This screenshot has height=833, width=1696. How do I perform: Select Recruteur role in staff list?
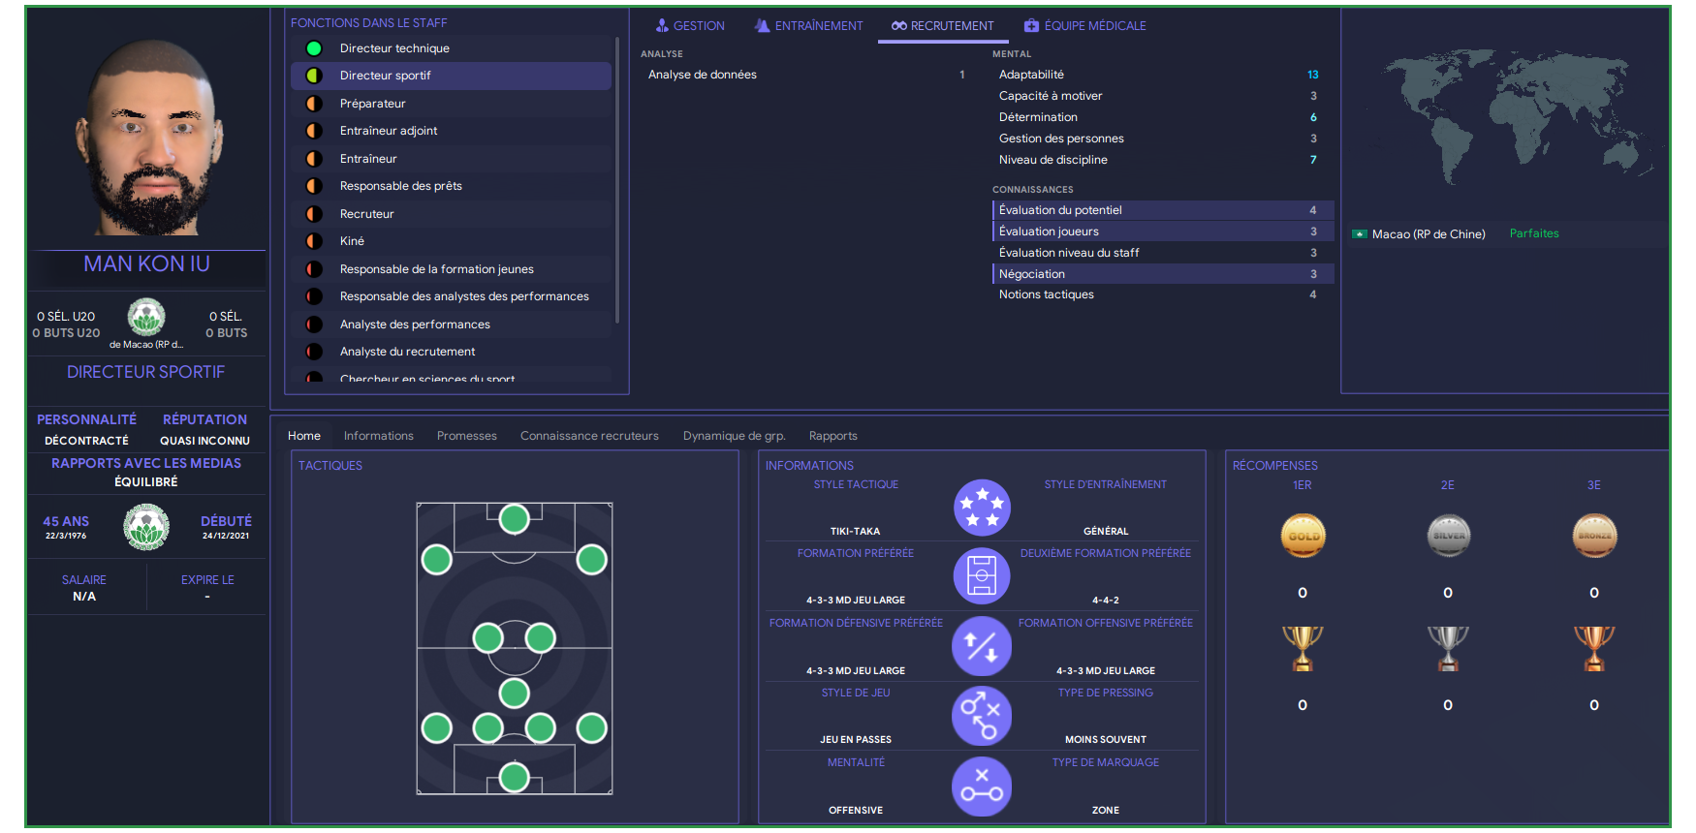(366, 214)
